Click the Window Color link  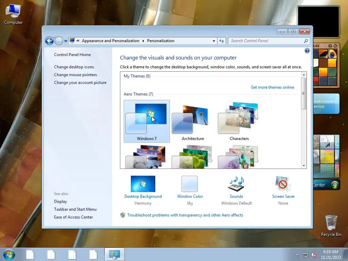point(190,196)
